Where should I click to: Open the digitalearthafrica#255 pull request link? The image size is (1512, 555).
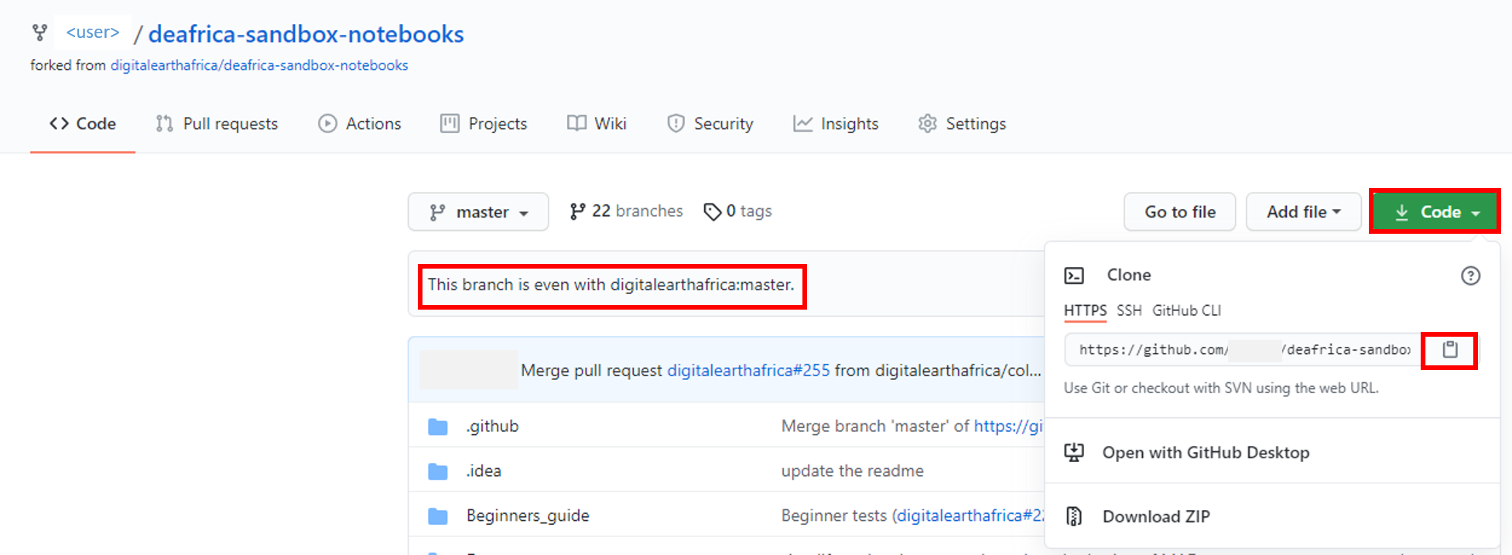pos(748,371)
